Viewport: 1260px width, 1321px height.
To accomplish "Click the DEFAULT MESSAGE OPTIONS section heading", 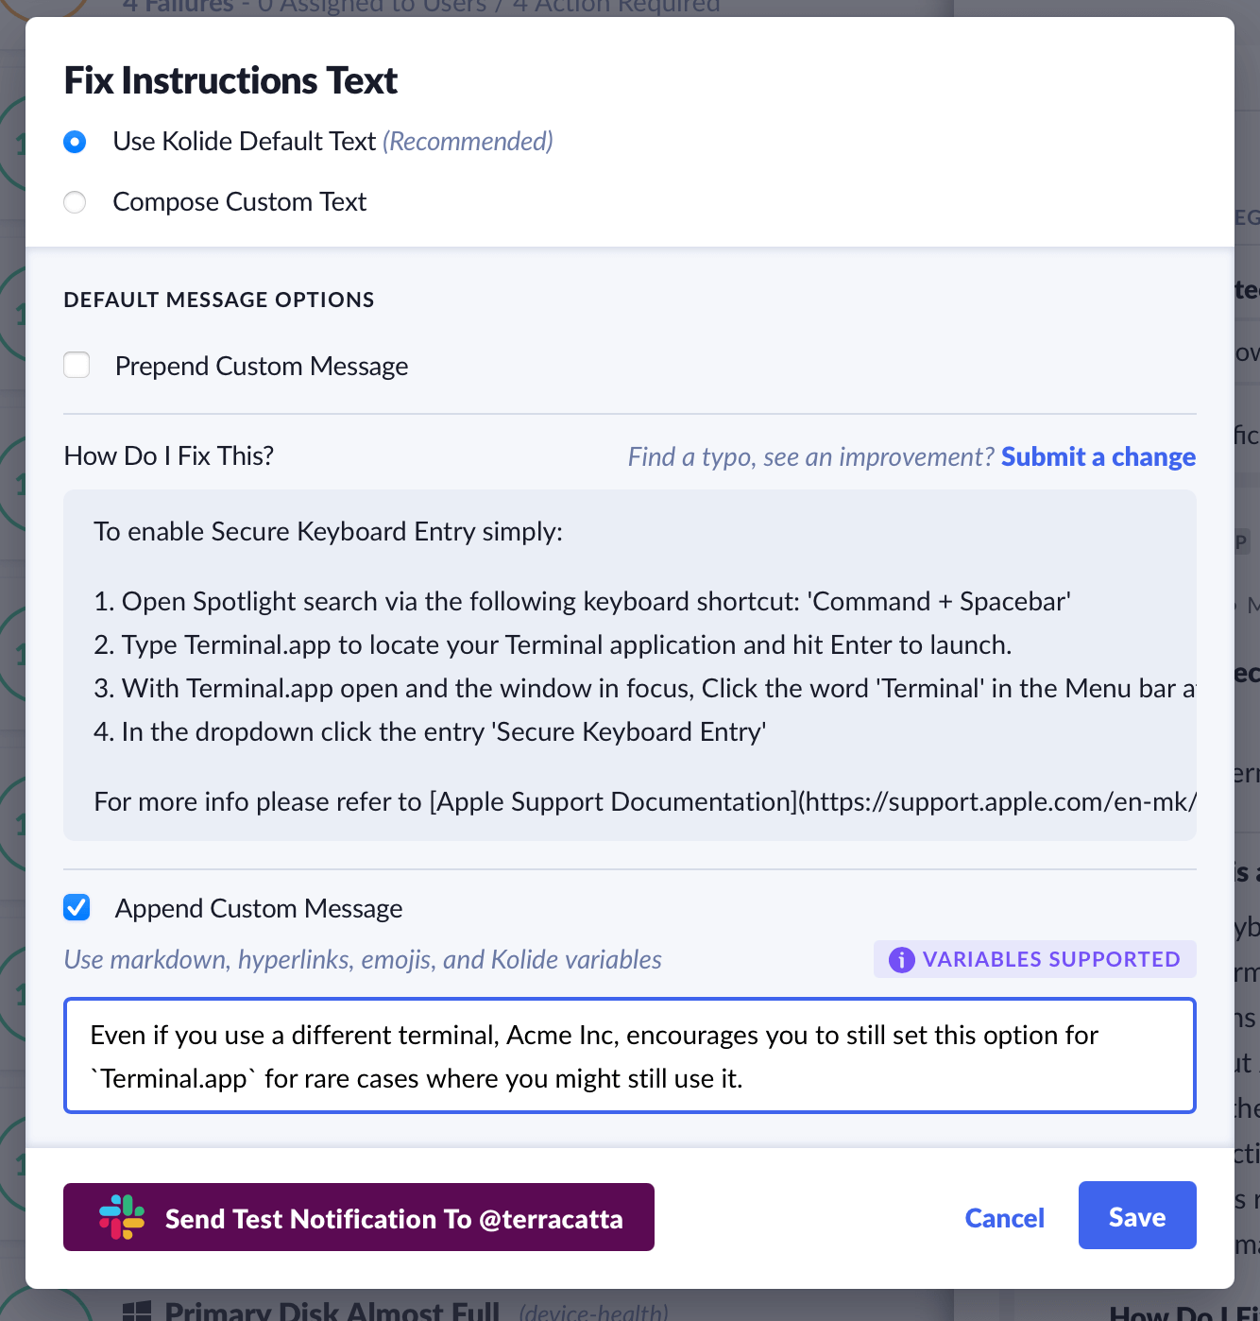I will coord(219,300).
